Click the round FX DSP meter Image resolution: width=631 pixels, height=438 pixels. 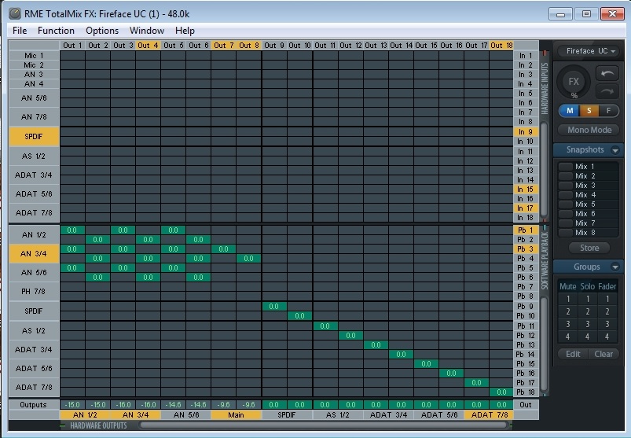[574, 83]
